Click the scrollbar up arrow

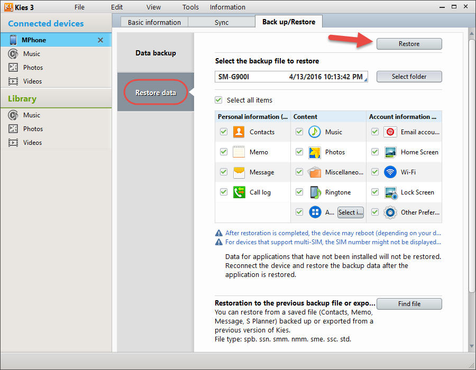(471, 33)
